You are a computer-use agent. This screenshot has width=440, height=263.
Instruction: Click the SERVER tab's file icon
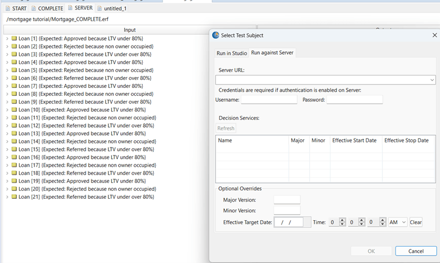coord(70,8)
